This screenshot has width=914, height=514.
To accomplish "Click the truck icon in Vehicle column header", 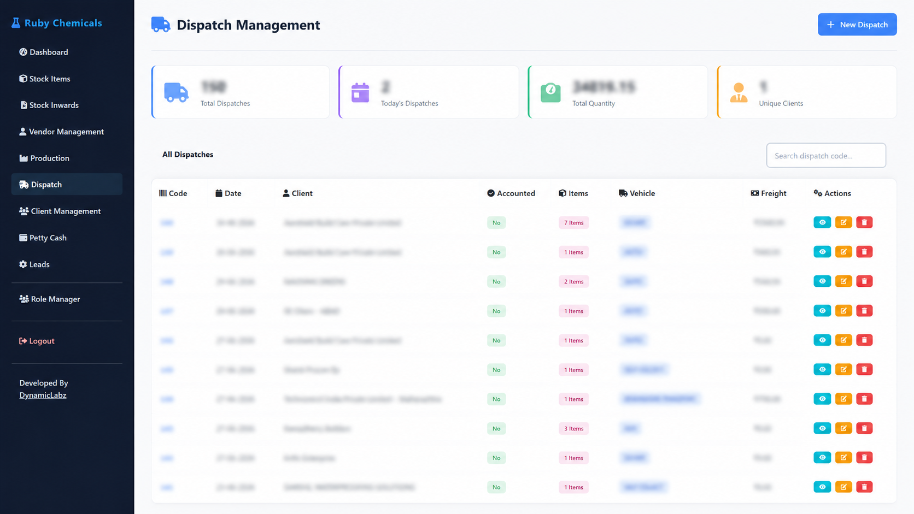I will point(623,193).
